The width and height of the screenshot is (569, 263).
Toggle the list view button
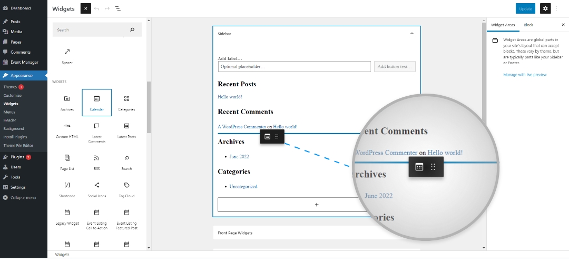pos(117,9)
